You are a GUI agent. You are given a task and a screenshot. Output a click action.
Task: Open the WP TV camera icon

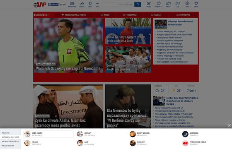[x=168, y=5]
